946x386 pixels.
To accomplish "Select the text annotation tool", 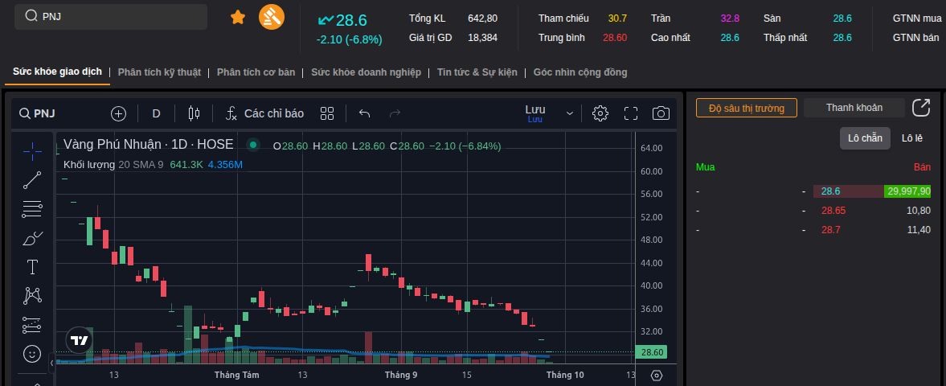I will [x=32, y=267].
